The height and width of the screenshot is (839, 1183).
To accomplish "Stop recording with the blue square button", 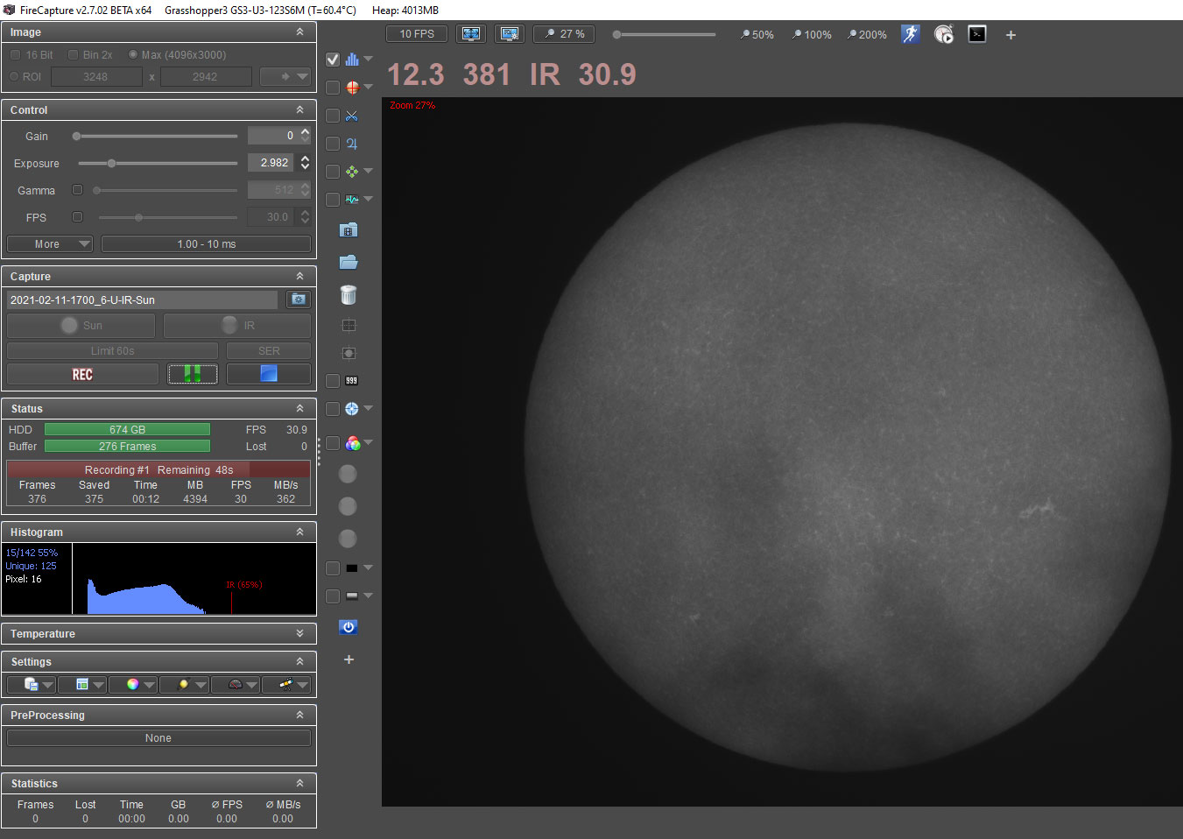I will (269, 375).
